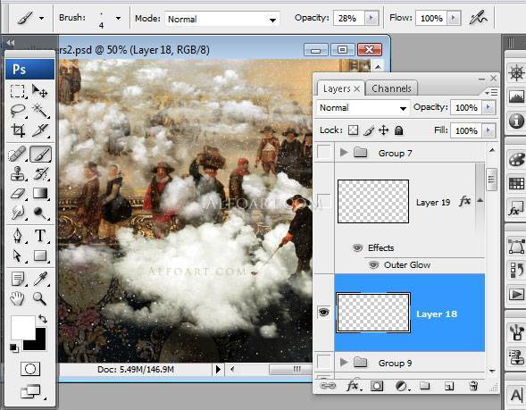526x410 pixels.
Task: Select the Magic Wand tool
Action: pyautogui.click(x=40, y=111)
